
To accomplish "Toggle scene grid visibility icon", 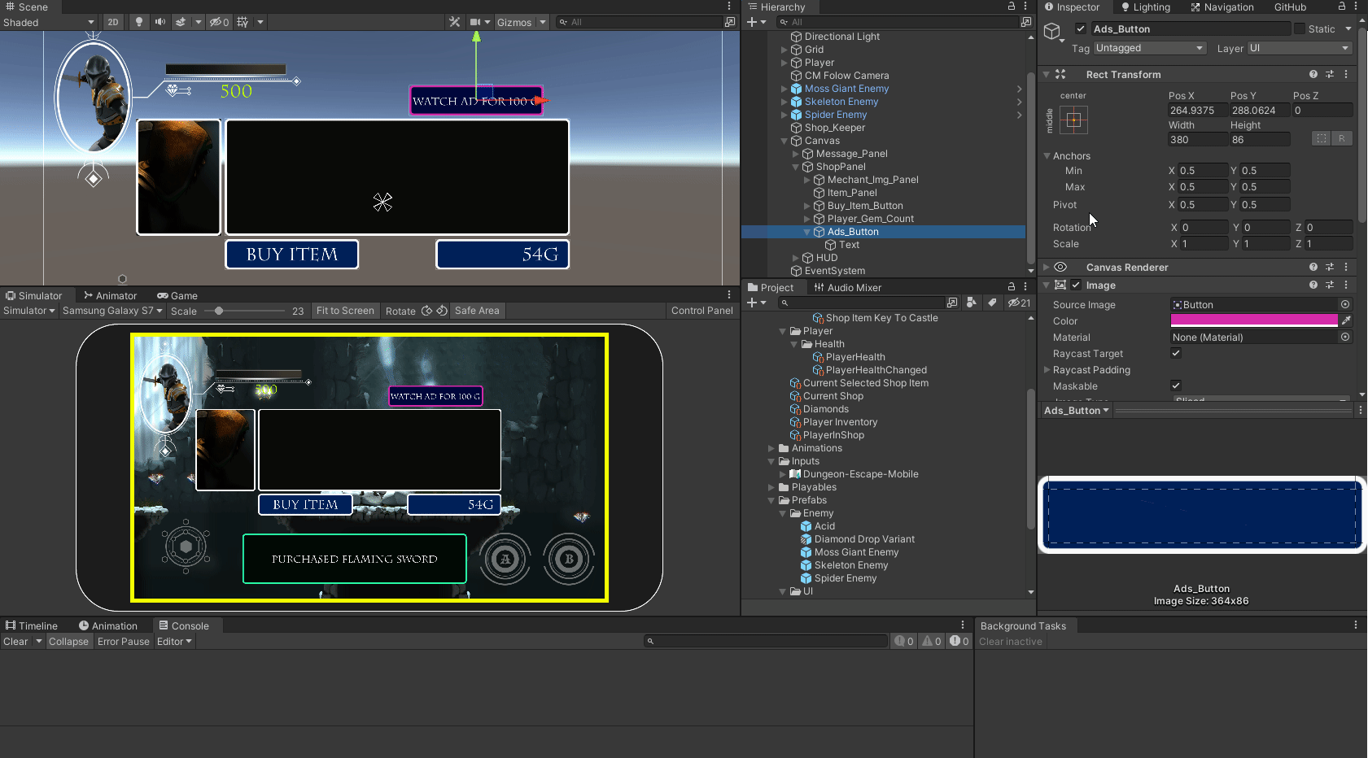I will pos(243,22).
